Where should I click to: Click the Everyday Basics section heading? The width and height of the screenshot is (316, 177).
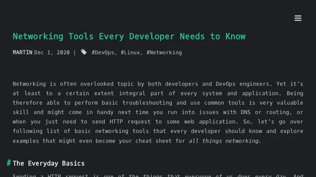tap(49, 163)
